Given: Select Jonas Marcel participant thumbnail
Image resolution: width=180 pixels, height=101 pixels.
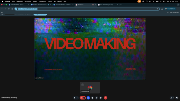Looking at the screenshot, I should [90, 88].
